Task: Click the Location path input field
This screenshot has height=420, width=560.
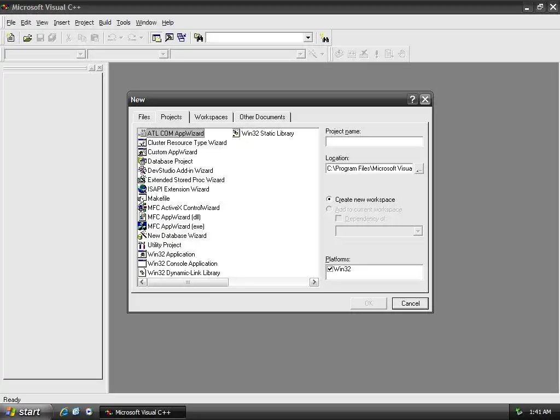Action: coord(370,168)
